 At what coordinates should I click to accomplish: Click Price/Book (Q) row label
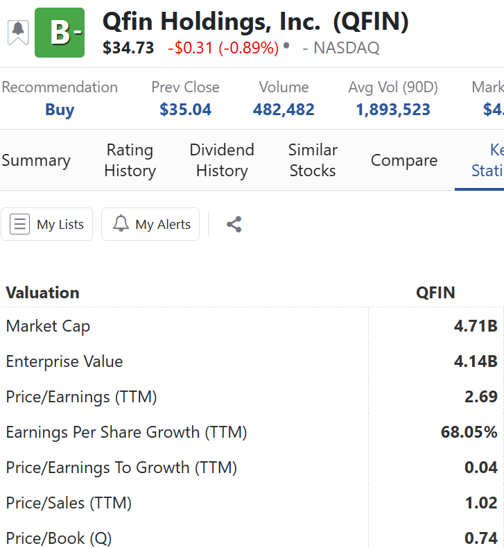coord(59,538)
